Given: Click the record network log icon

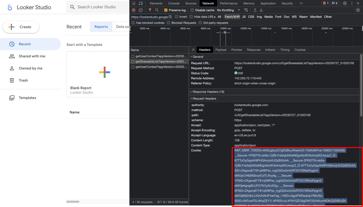Looking at the screenshot, I should 134,10.
